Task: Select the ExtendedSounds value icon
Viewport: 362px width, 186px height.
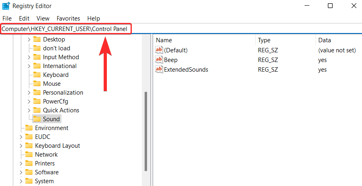Action: click(x=159, y=70)
